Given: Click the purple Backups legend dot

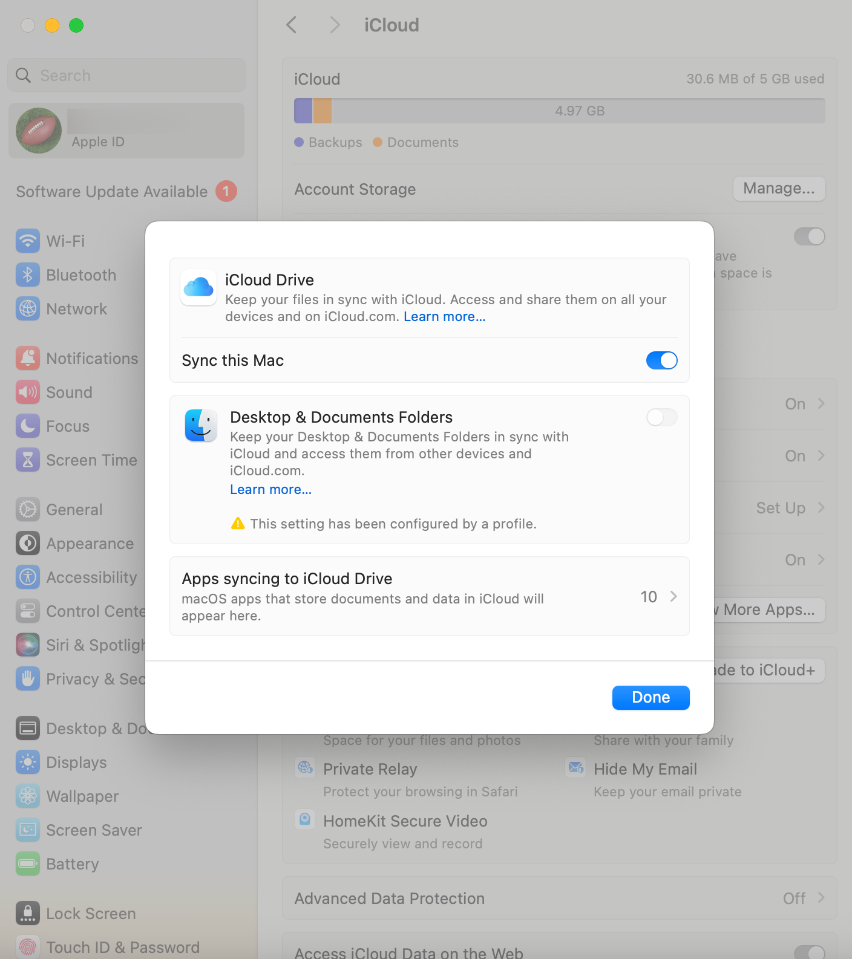Looking at the screenshot, I should (x=299, y=142).
